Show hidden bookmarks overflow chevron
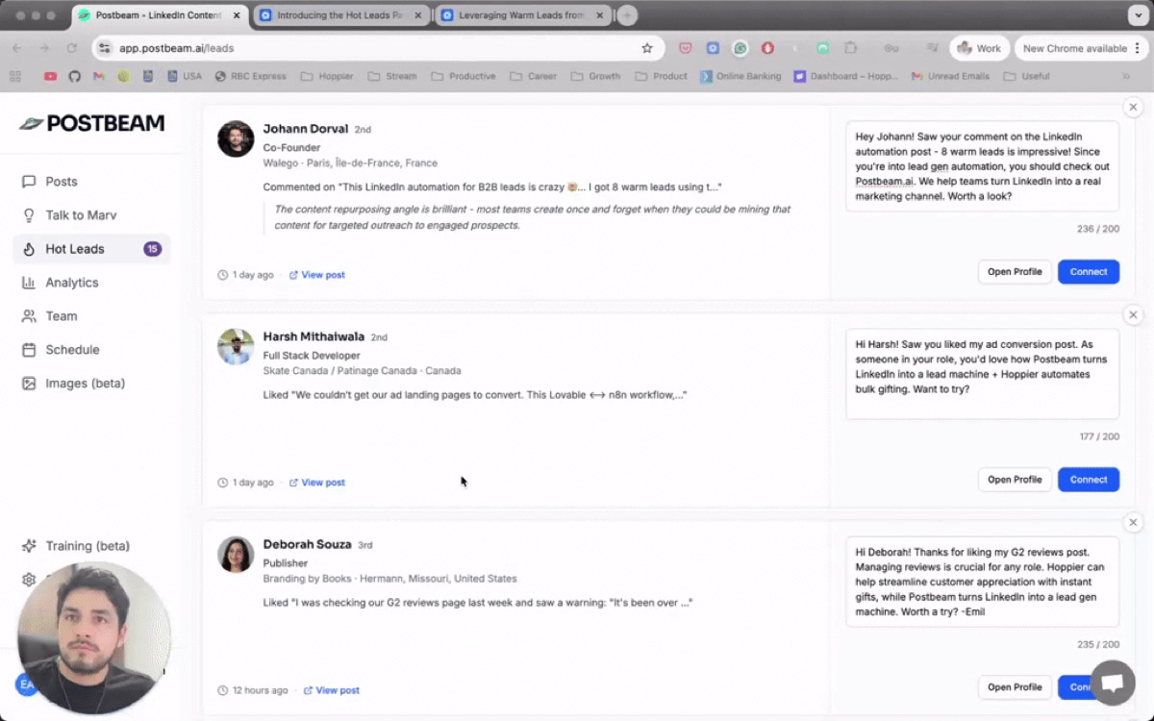 1126,76
